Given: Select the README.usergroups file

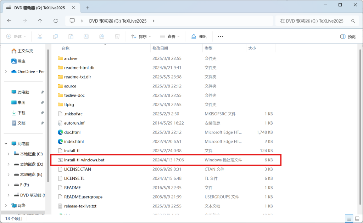Looking at the screenshot, I should [x=83, y=197].
